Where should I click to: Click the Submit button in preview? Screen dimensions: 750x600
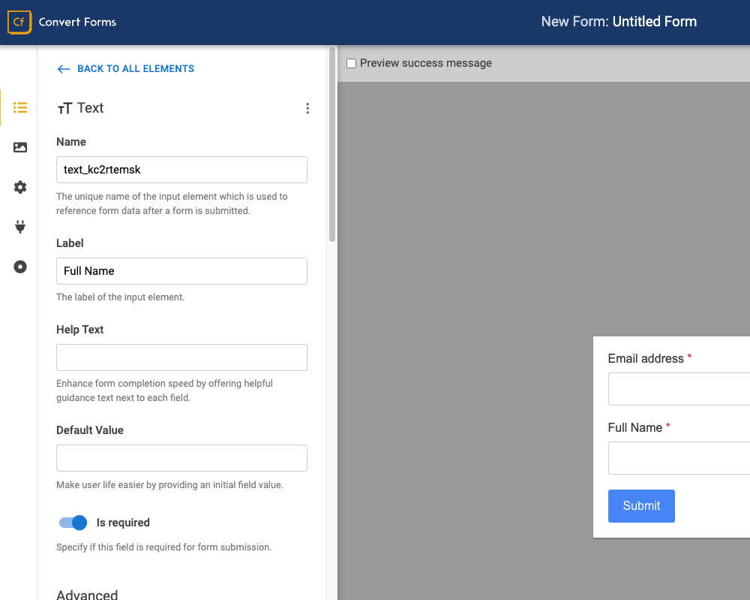click(x=641, y=506)
